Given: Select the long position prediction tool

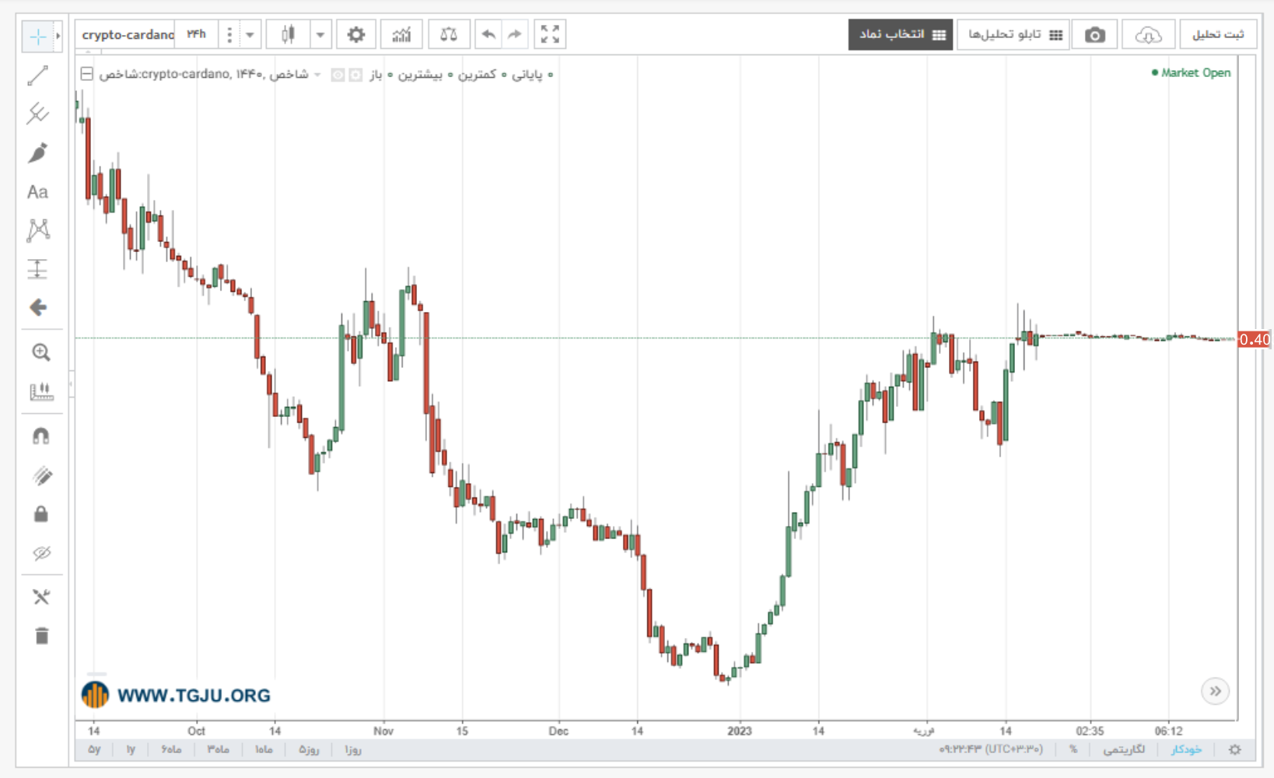Looking at the screenshot, I should 37,269.
